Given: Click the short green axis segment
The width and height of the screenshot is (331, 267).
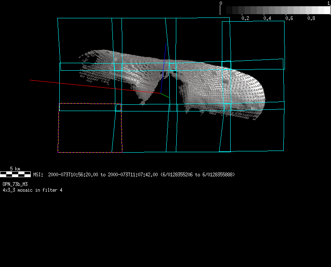Looking at the screenshot, I should coord(165,96).
